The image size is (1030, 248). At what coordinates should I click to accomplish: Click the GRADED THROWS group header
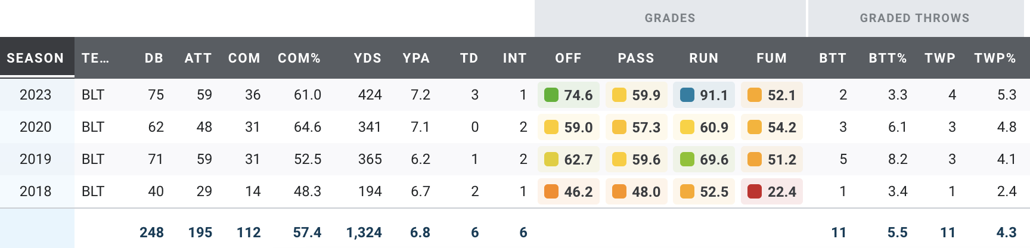(x=914, y=18)
